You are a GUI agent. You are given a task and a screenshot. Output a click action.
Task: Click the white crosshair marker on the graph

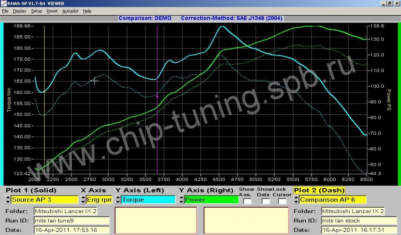coord(95,81)
